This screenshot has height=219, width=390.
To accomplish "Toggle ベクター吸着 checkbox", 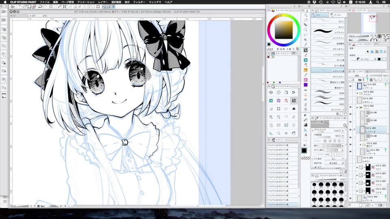I will [315, 155].
